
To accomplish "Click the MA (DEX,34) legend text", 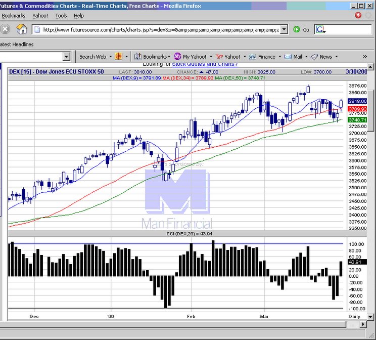I will point(188,78).
